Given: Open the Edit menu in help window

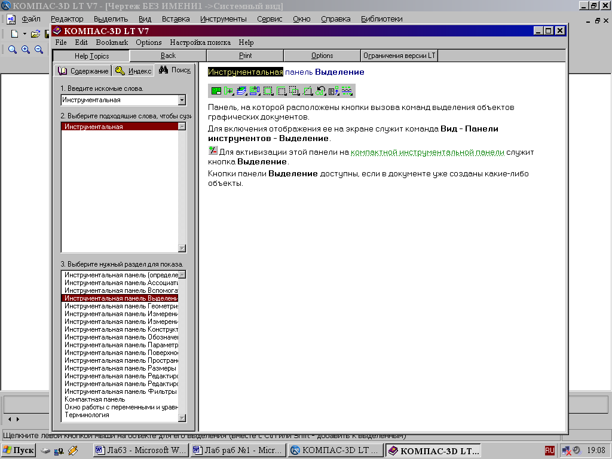Looking at the screenshot, I should 81,42.
